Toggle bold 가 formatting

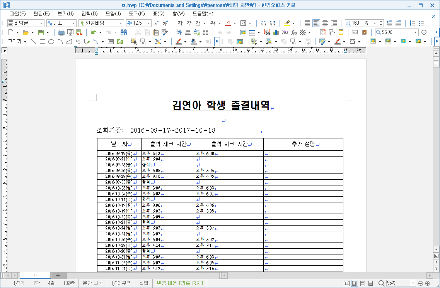pyautogui.click(x=180, y=23)
